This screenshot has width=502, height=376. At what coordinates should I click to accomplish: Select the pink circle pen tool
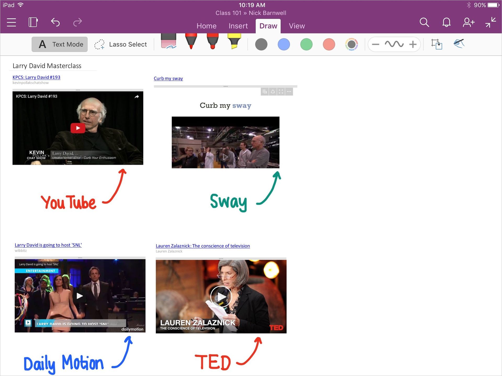(329, 44)
